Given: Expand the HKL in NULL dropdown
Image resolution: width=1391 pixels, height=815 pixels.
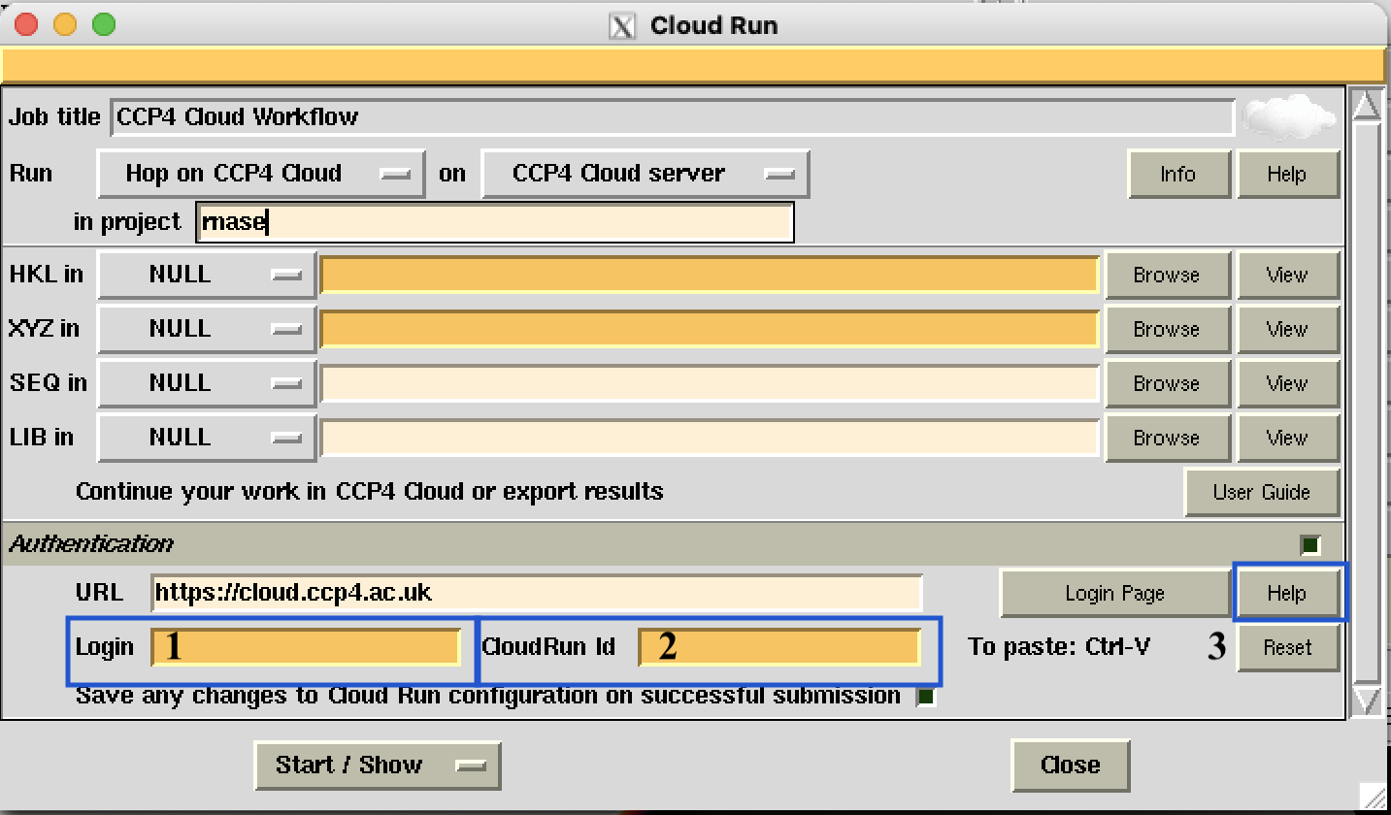Looking at the screenshot, I should point(205,275).
